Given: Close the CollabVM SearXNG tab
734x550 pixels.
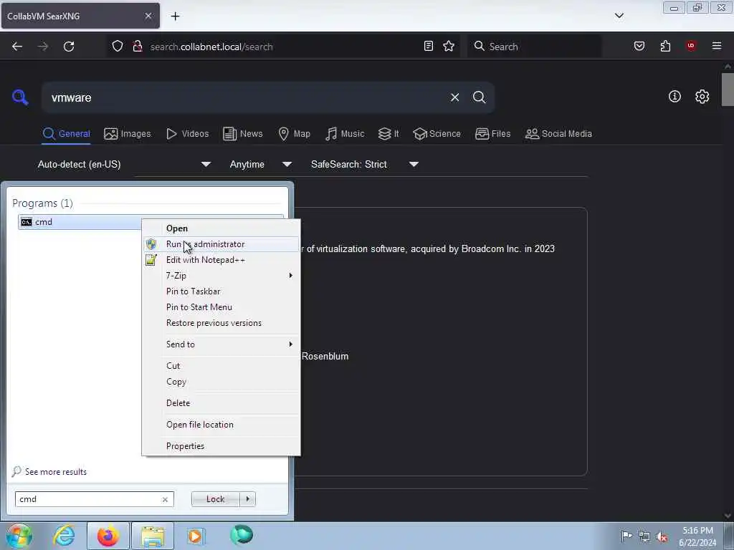Looking at the screenshot, I should pyautogui.click(x=148, y=16).
